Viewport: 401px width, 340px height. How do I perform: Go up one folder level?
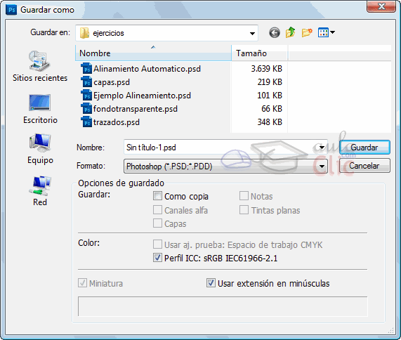291,32
